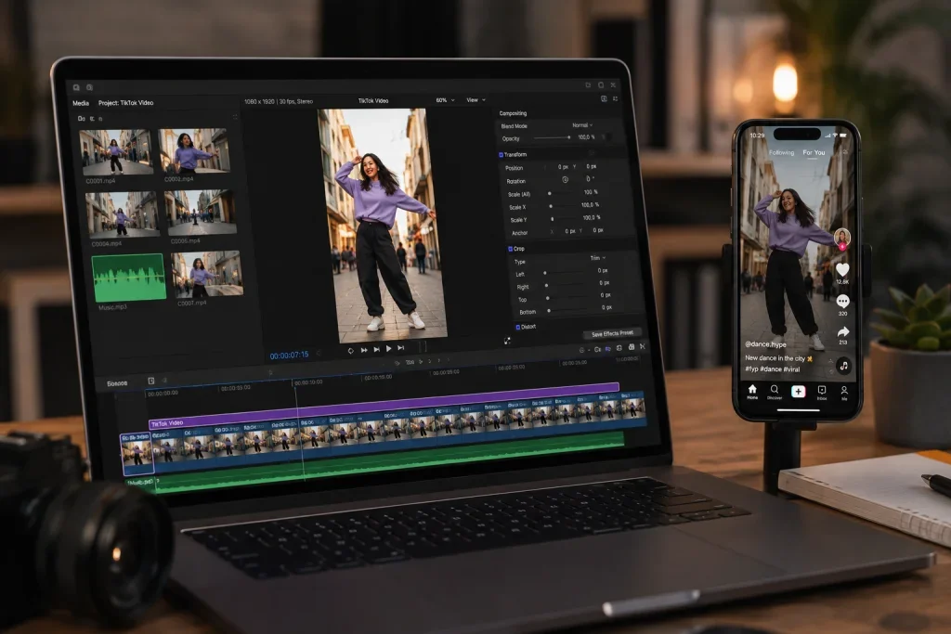Tap the Home icon in TikTok's bottom bar

[752, 392]
